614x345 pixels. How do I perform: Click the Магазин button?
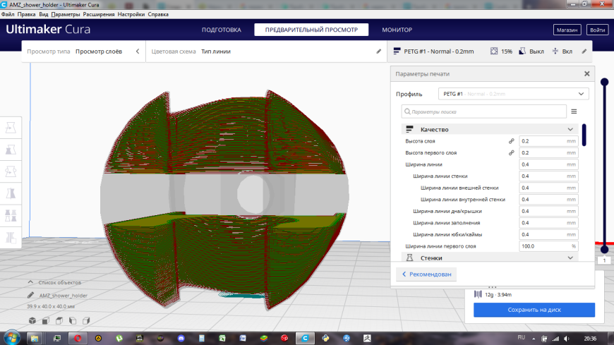tap(567, 30)
